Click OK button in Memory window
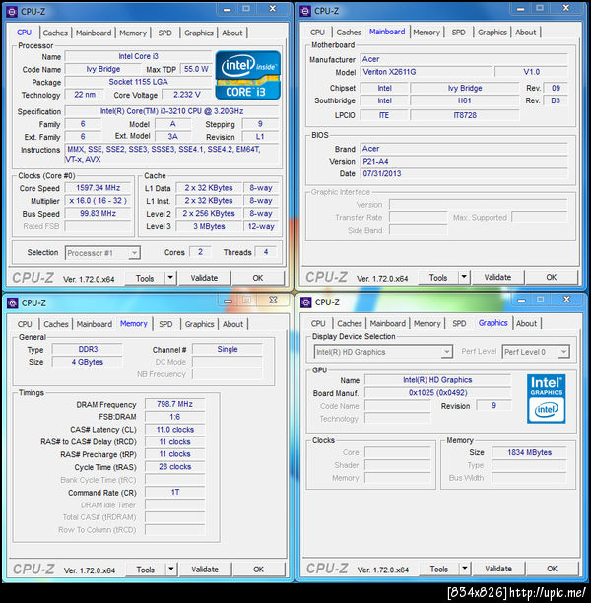591x603 pixels. click(x=259, y=569)
